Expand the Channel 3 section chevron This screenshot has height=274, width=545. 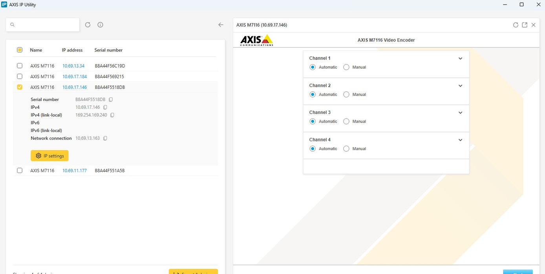pos(461,113)
